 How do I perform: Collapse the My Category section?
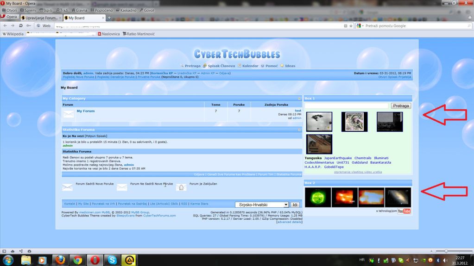(299, 99)
